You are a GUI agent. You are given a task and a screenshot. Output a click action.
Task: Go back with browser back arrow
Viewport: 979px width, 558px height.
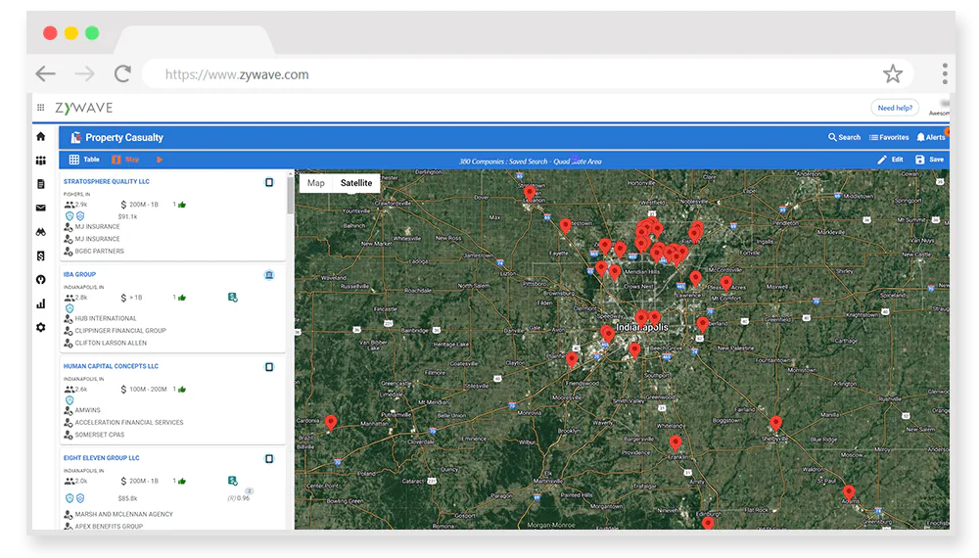[46, 74]
